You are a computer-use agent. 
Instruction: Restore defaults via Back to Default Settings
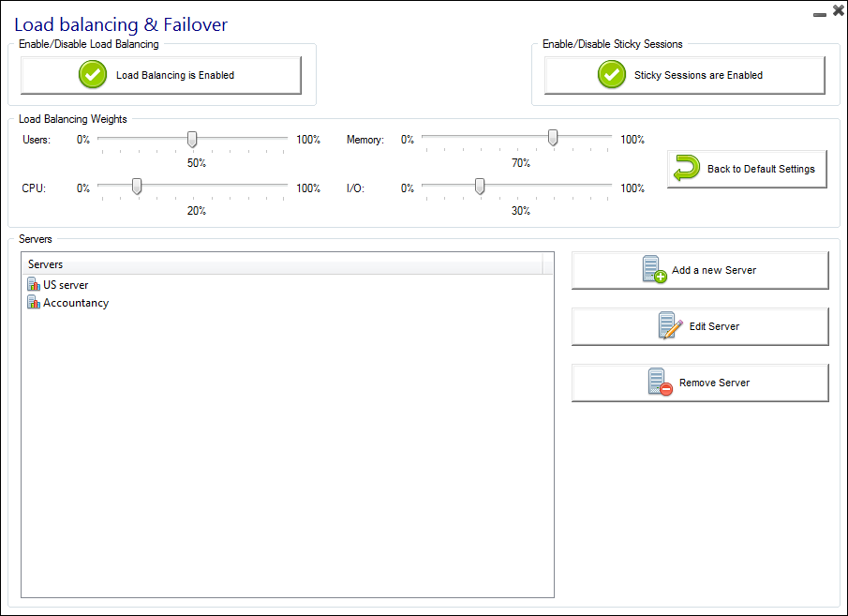[747, 169]
